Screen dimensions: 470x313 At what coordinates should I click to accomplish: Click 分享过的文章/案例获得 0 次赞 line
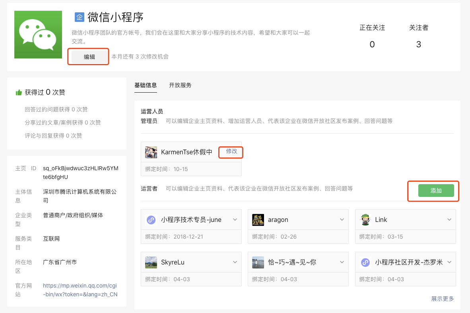point(63,122)
